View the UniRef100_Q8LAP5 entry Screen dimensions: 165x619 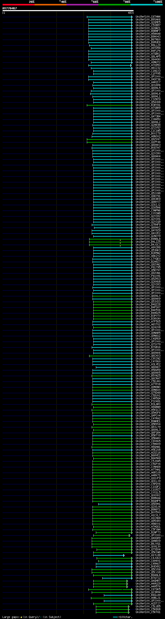(x=148, y=57)
